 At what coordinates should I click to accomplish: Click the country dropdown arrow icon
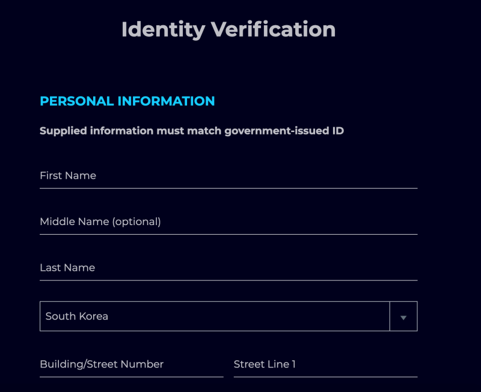(x=403, y=317)
